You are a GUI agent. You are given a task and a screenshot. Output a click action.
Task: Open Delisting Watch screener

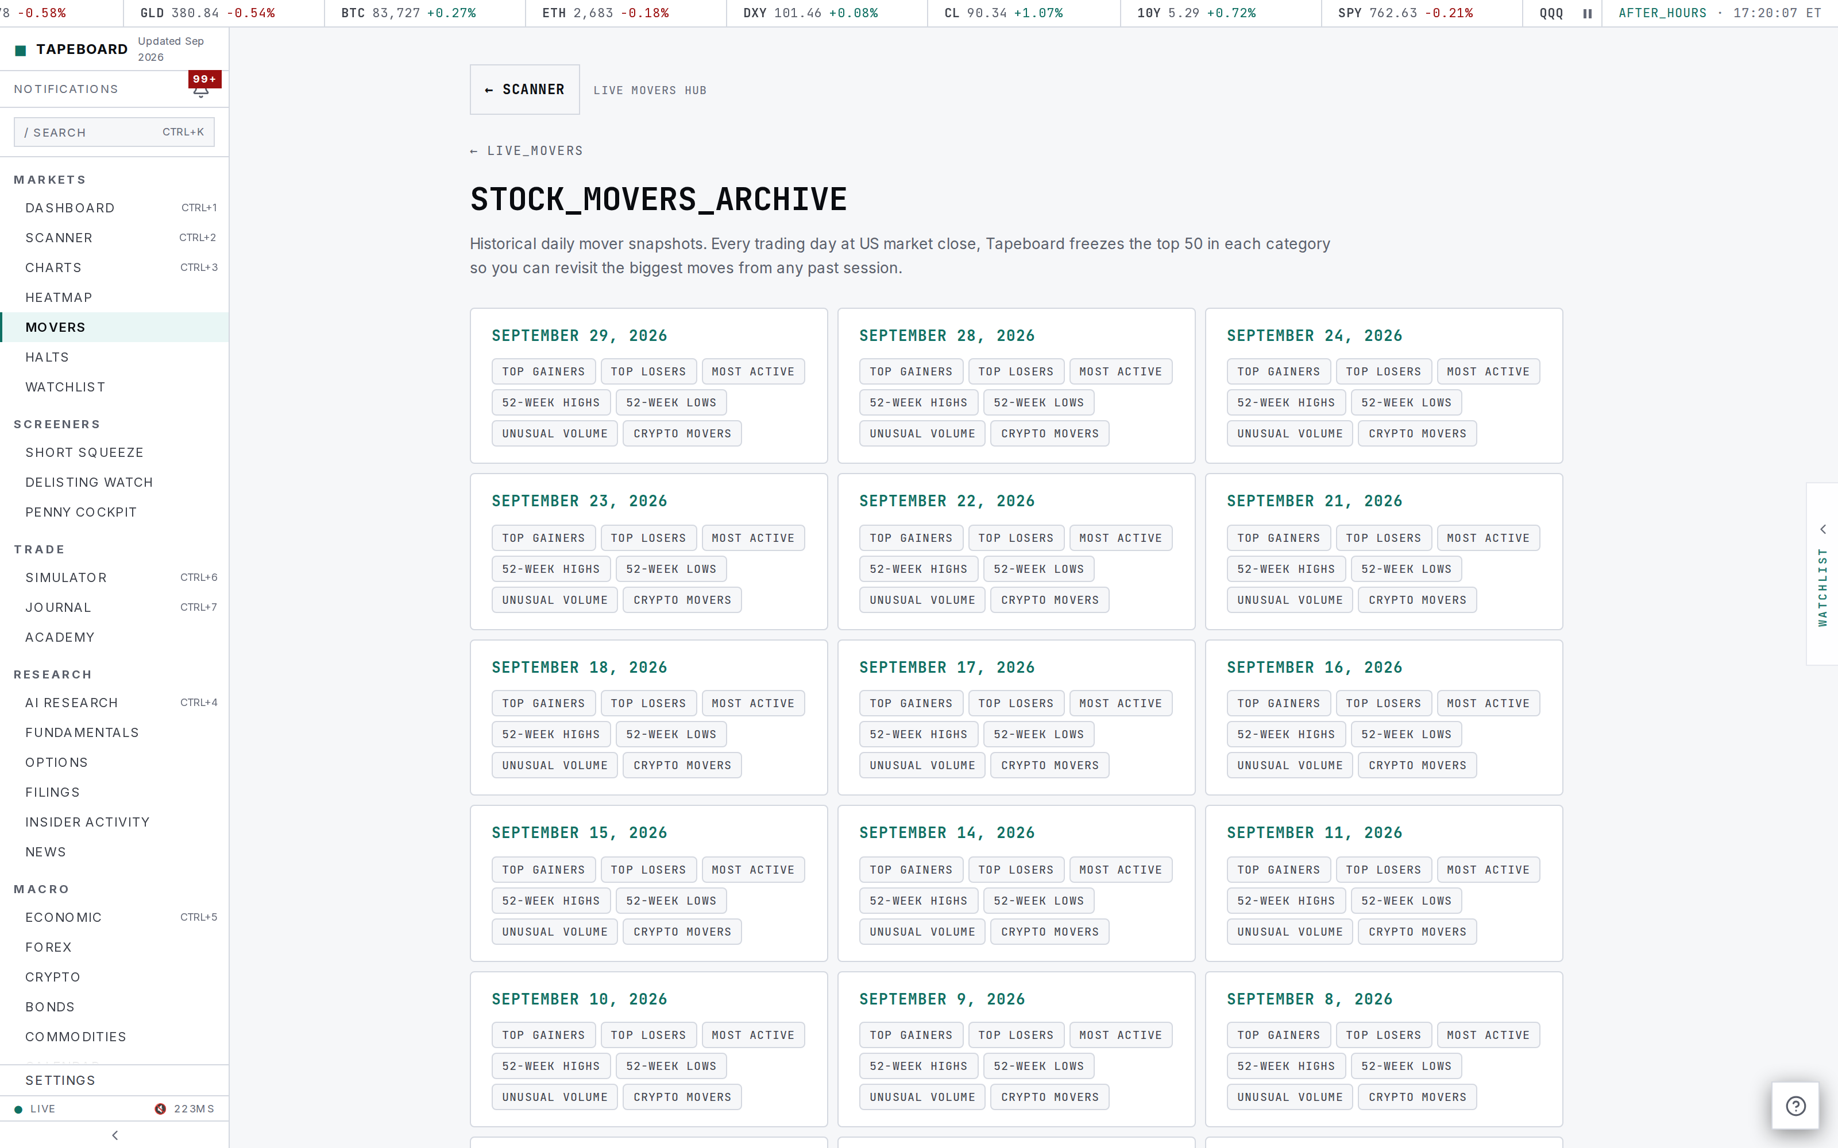pos(115,482)
